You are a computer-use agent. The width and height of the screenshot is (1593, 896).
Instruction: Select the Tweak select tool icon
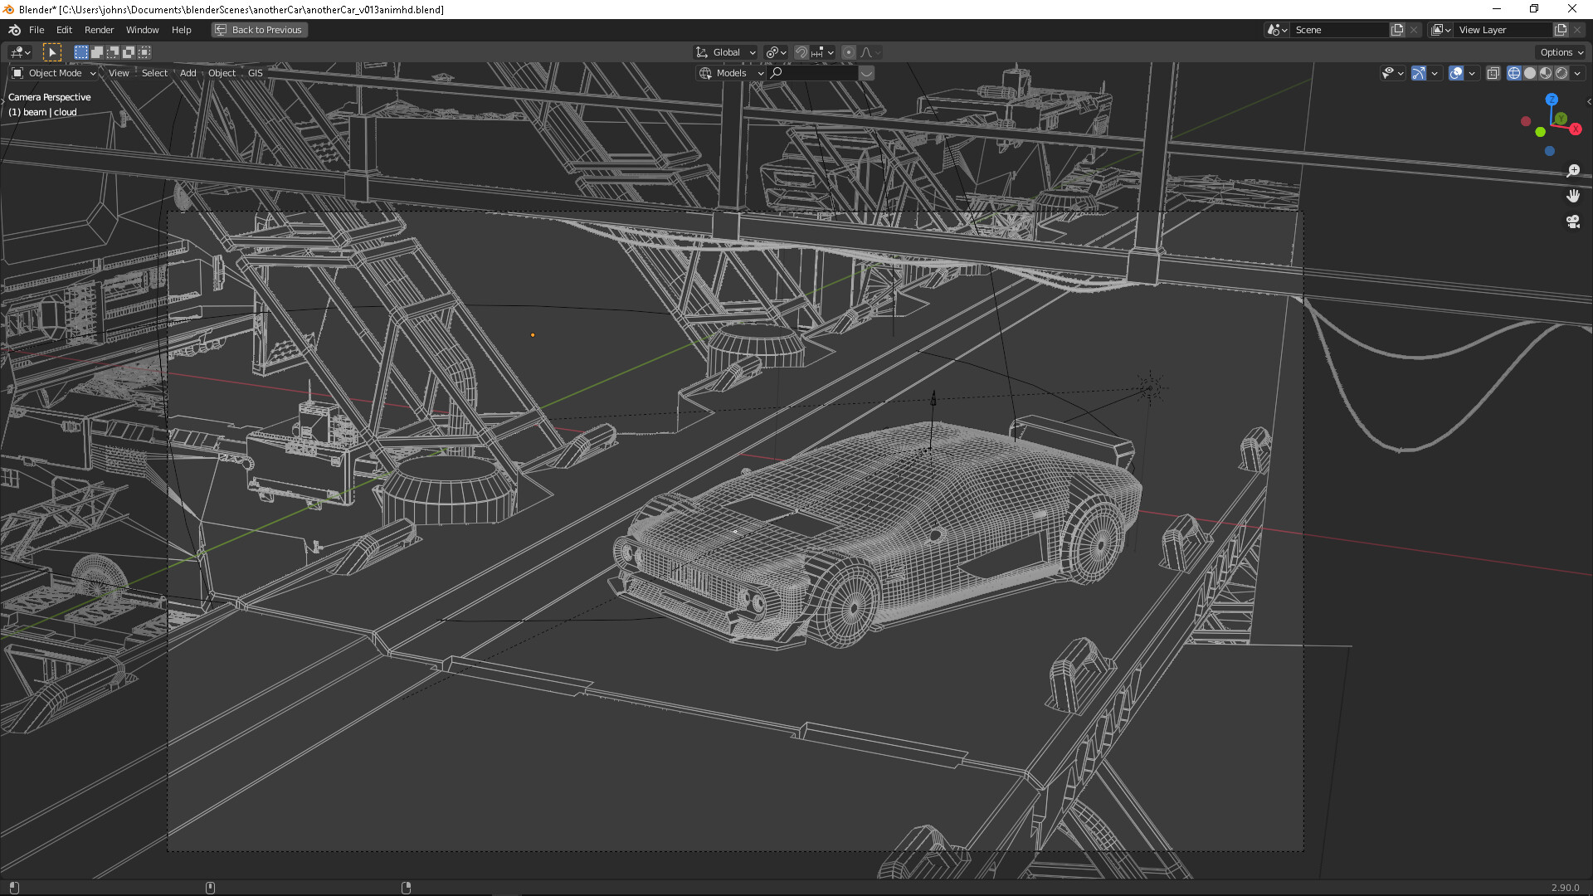[51, 52]
